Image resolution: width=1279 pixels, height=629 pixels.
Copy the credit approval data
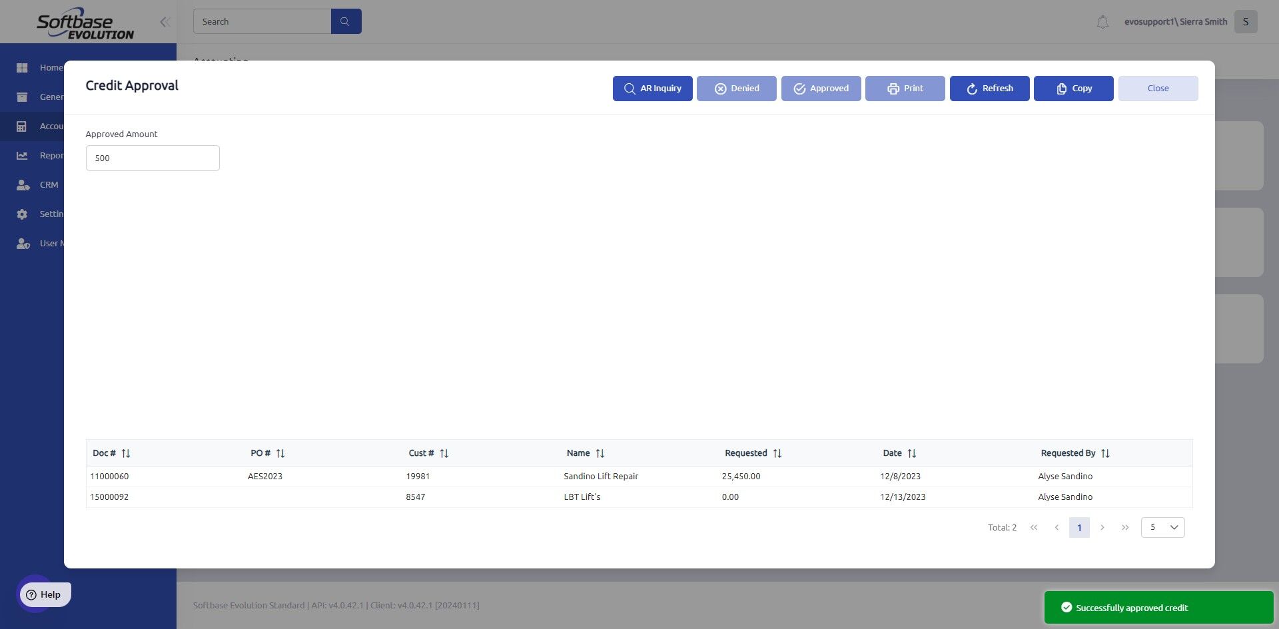pyautogui.click(x=1074, y=89)
